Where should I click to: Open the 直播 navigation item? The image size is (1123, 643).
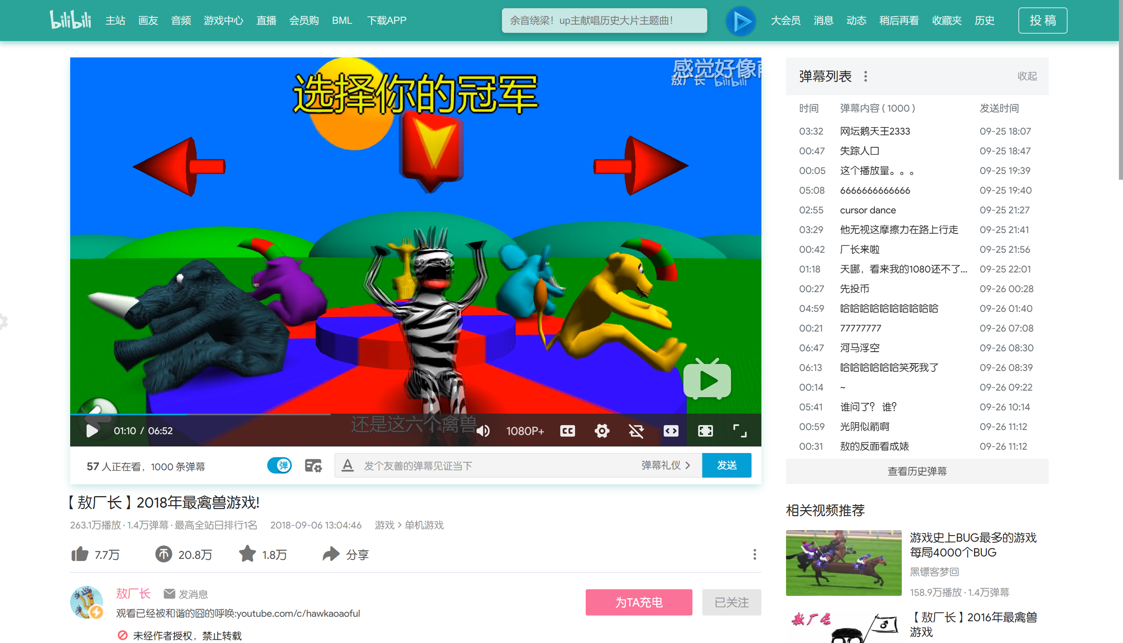pyautogui.click(x=266, y=21)
